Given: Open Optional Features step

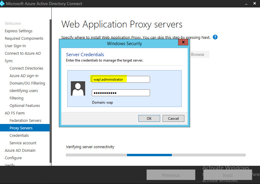Looking at the screenshot, I should 25,106.
